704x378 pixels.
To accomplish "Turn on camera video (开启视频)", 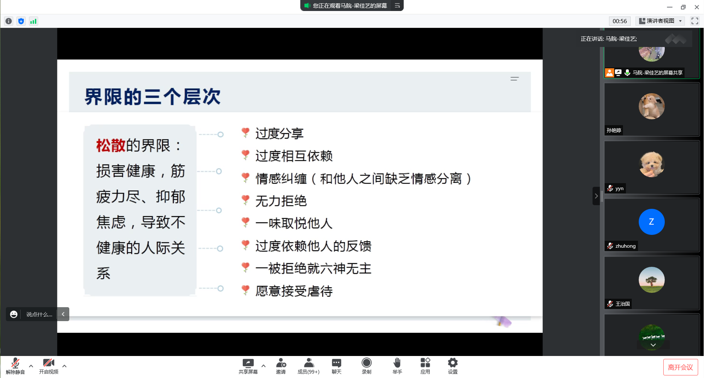I will pyautogui.click(x=49, y=366).
